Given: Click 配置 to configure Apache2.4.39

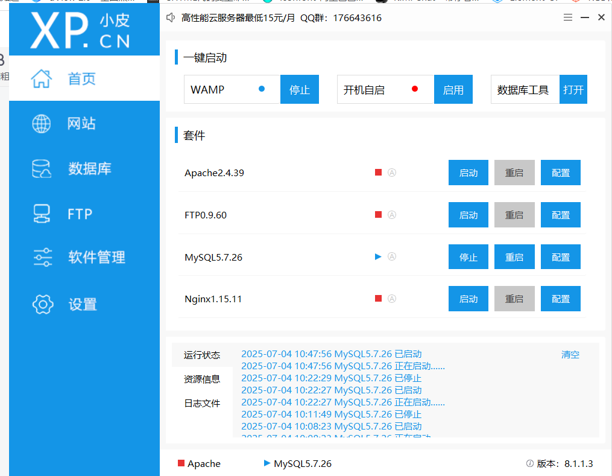Looking at the screenshot, I should (560, 173).
